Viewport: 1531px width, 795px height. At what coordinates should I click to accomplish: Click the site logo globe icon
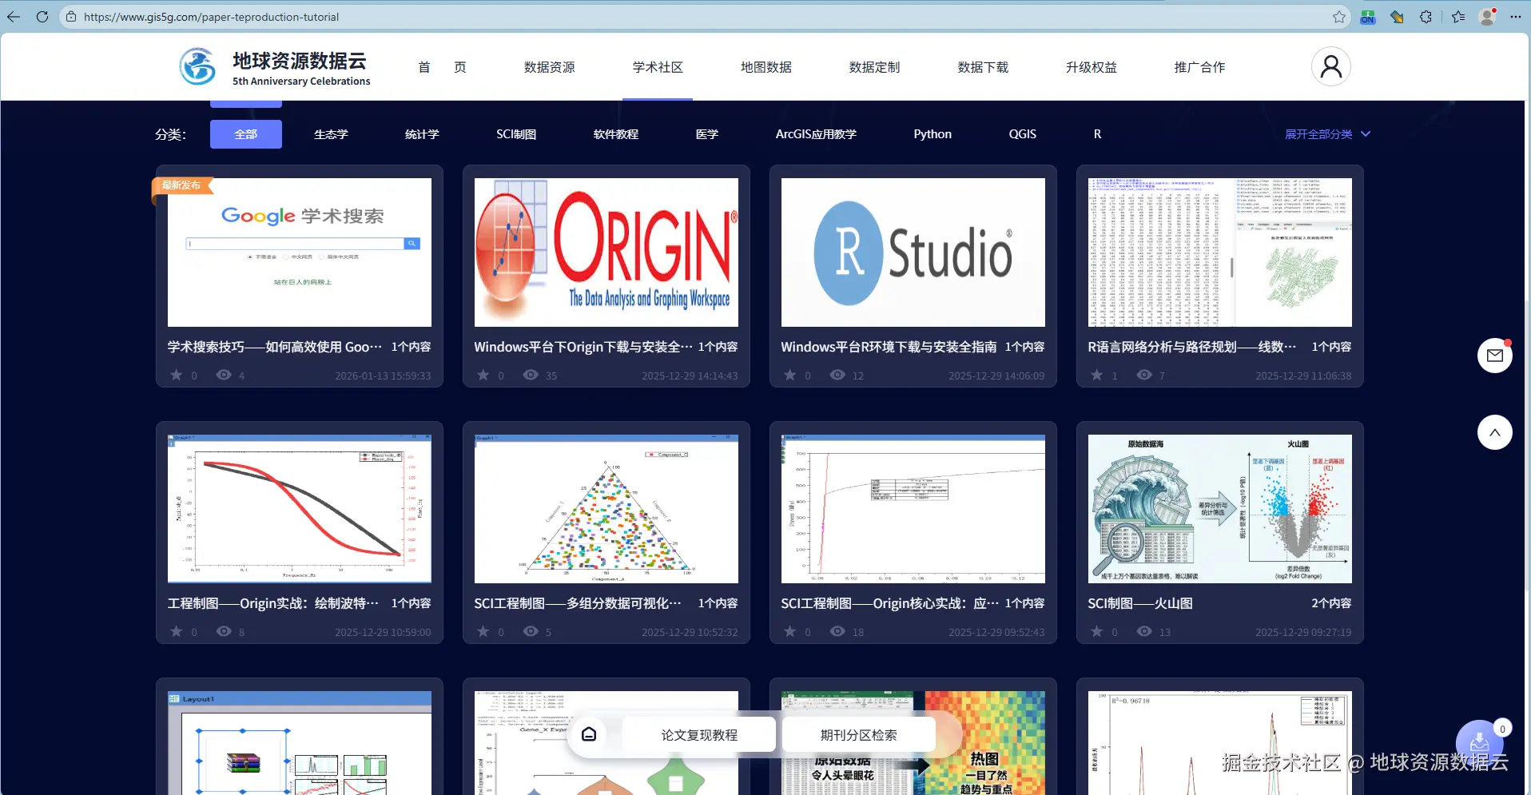(x=197, y=66)
